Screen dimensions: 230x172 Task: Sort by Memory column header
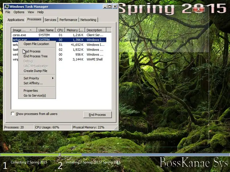(x=75, y=30)
